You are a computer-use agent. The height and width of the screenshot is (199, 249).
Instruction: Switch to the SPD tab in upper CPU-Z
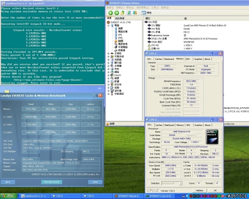tap(188, 59)
